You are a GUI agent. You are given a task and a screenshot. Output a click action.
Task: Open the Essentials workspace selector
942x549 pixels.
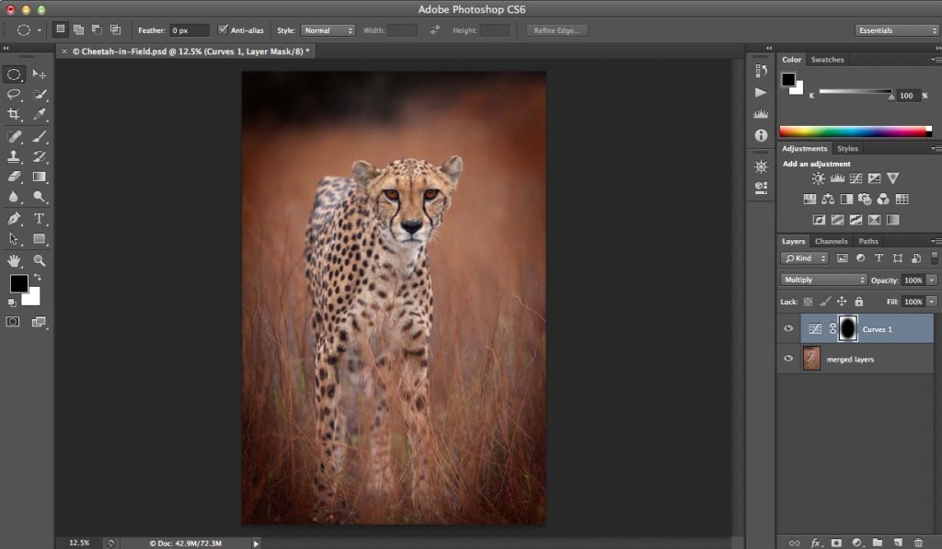pyautogui.click(x=895, y=29)
